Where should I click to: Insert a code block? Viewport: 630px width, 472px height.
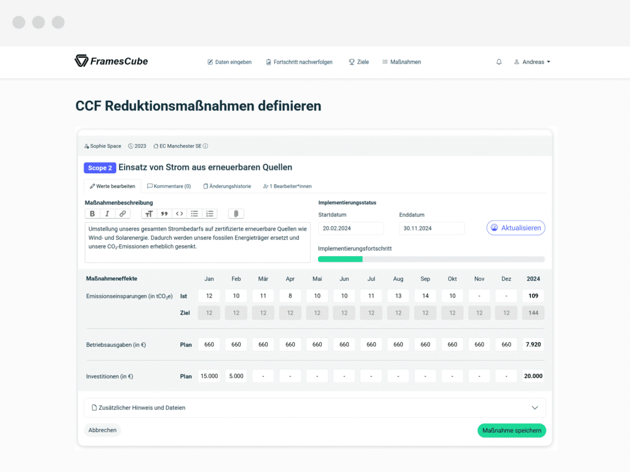click(180, 213)
